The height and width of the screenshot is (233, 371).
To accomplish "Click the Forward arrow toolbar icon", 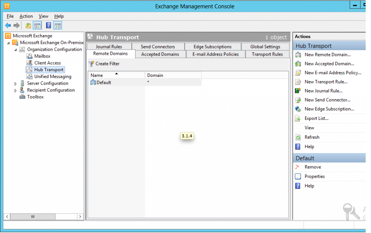I will (x=16, y=26).
